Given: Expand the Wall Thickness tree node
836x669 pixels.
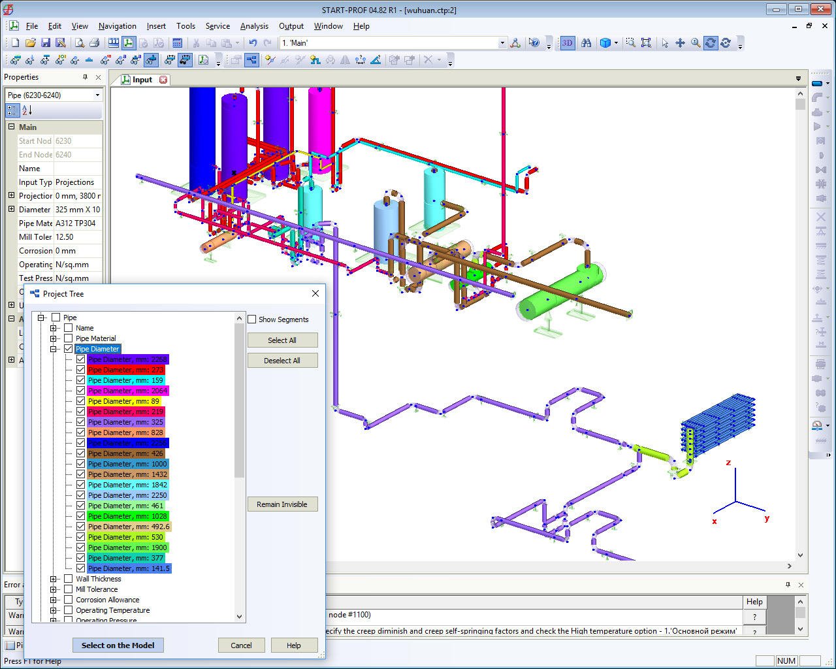Looking at the screenshot, I should (x=54, y=579).
